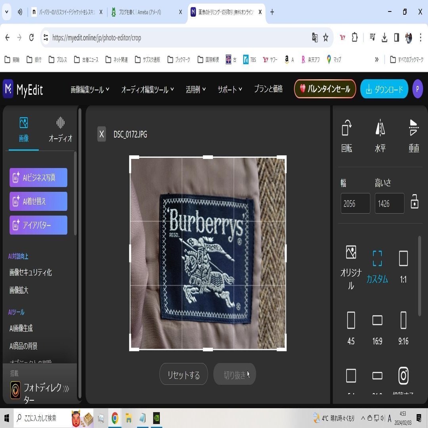The width and height of the screenshot is (428, 428).
Task: Click the height (高さ) input field
Action: tap(390, 203)
